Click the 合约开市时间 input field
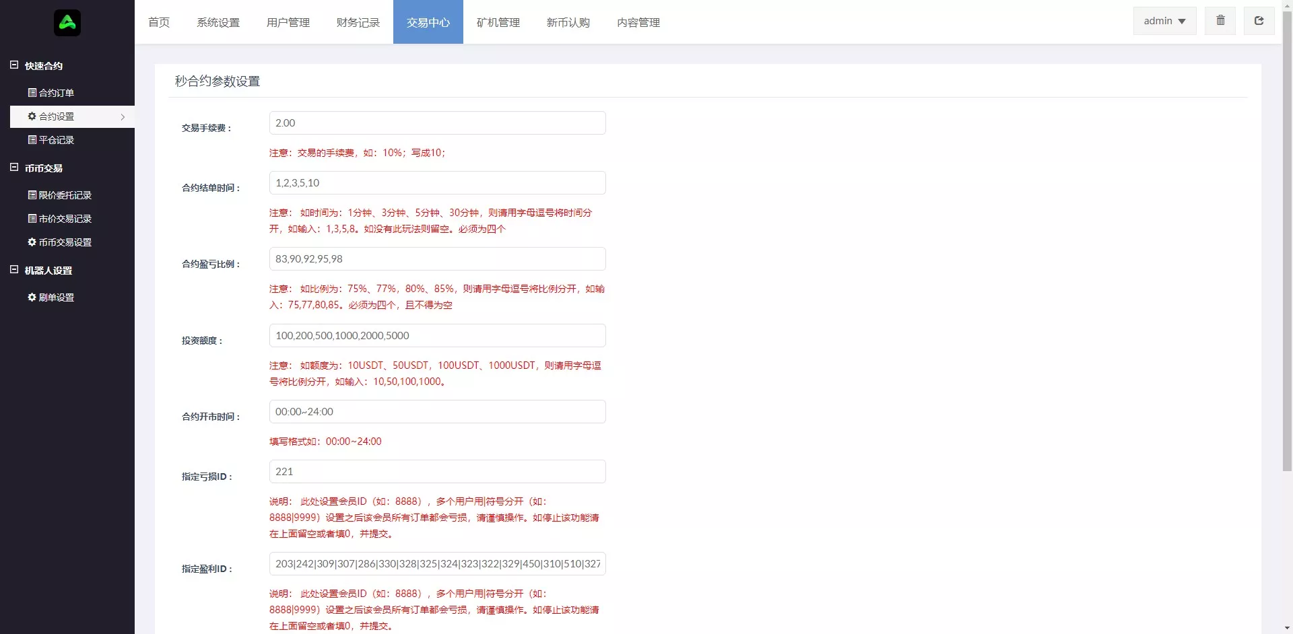1293x634 pixels. click(x=436, y=411)
